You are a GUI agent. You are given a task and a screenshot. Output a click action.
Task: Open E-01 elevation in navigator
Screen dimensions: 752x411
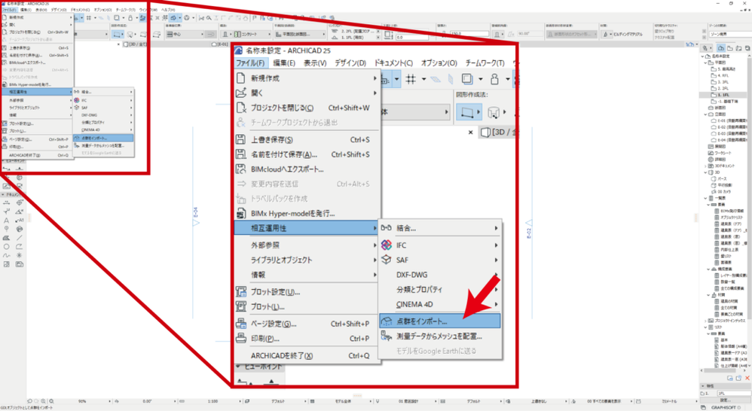pyautogui.click(x=729, y=120)
